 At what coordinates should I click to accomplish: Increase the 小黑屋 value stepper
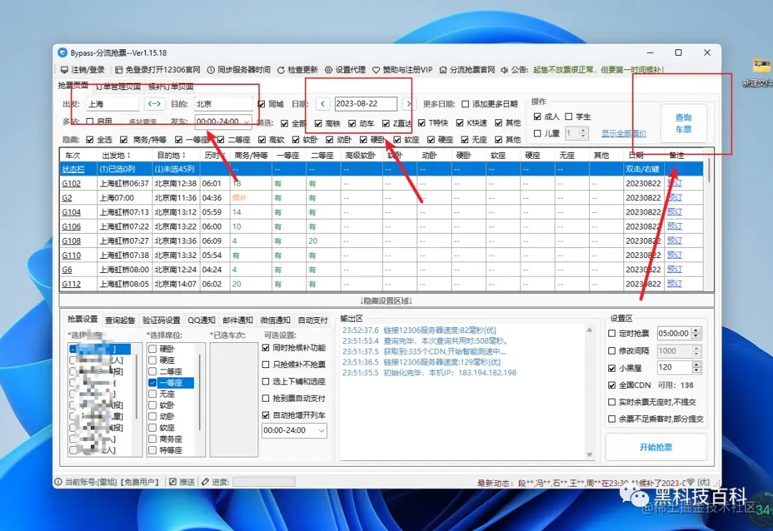click(696, 364)
